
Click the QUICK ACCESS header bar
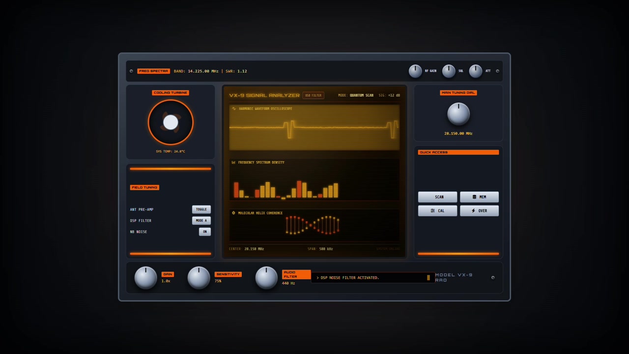point(458,152)
